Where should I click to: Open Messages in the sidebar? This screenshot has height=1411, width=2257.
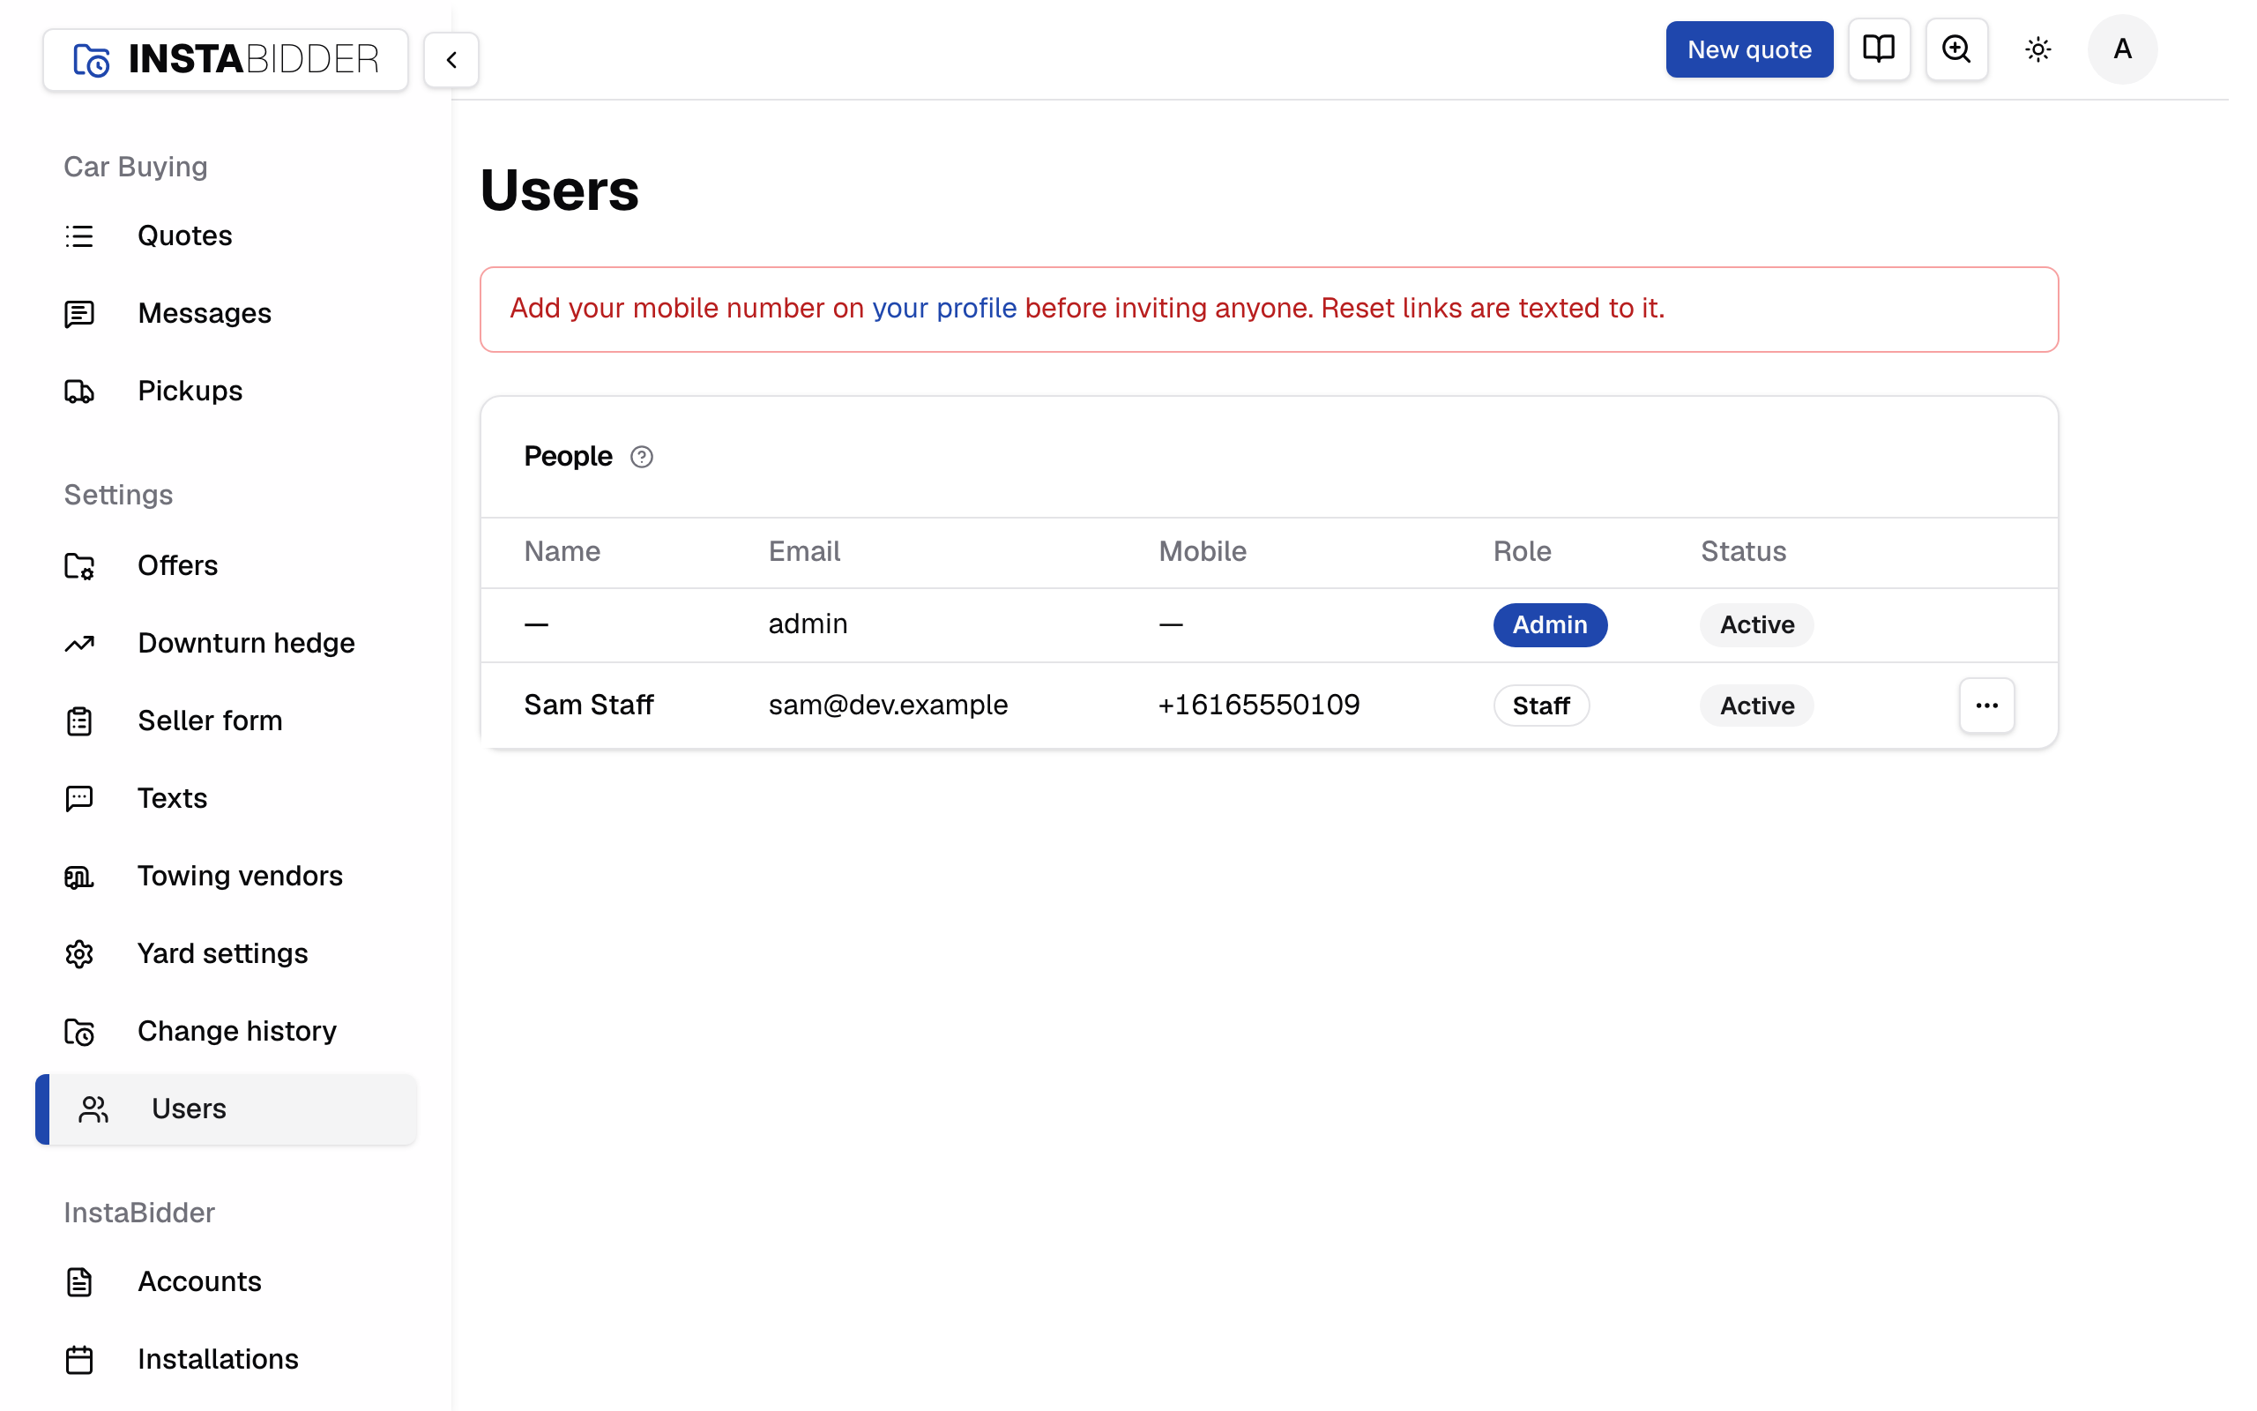point(226,314)
